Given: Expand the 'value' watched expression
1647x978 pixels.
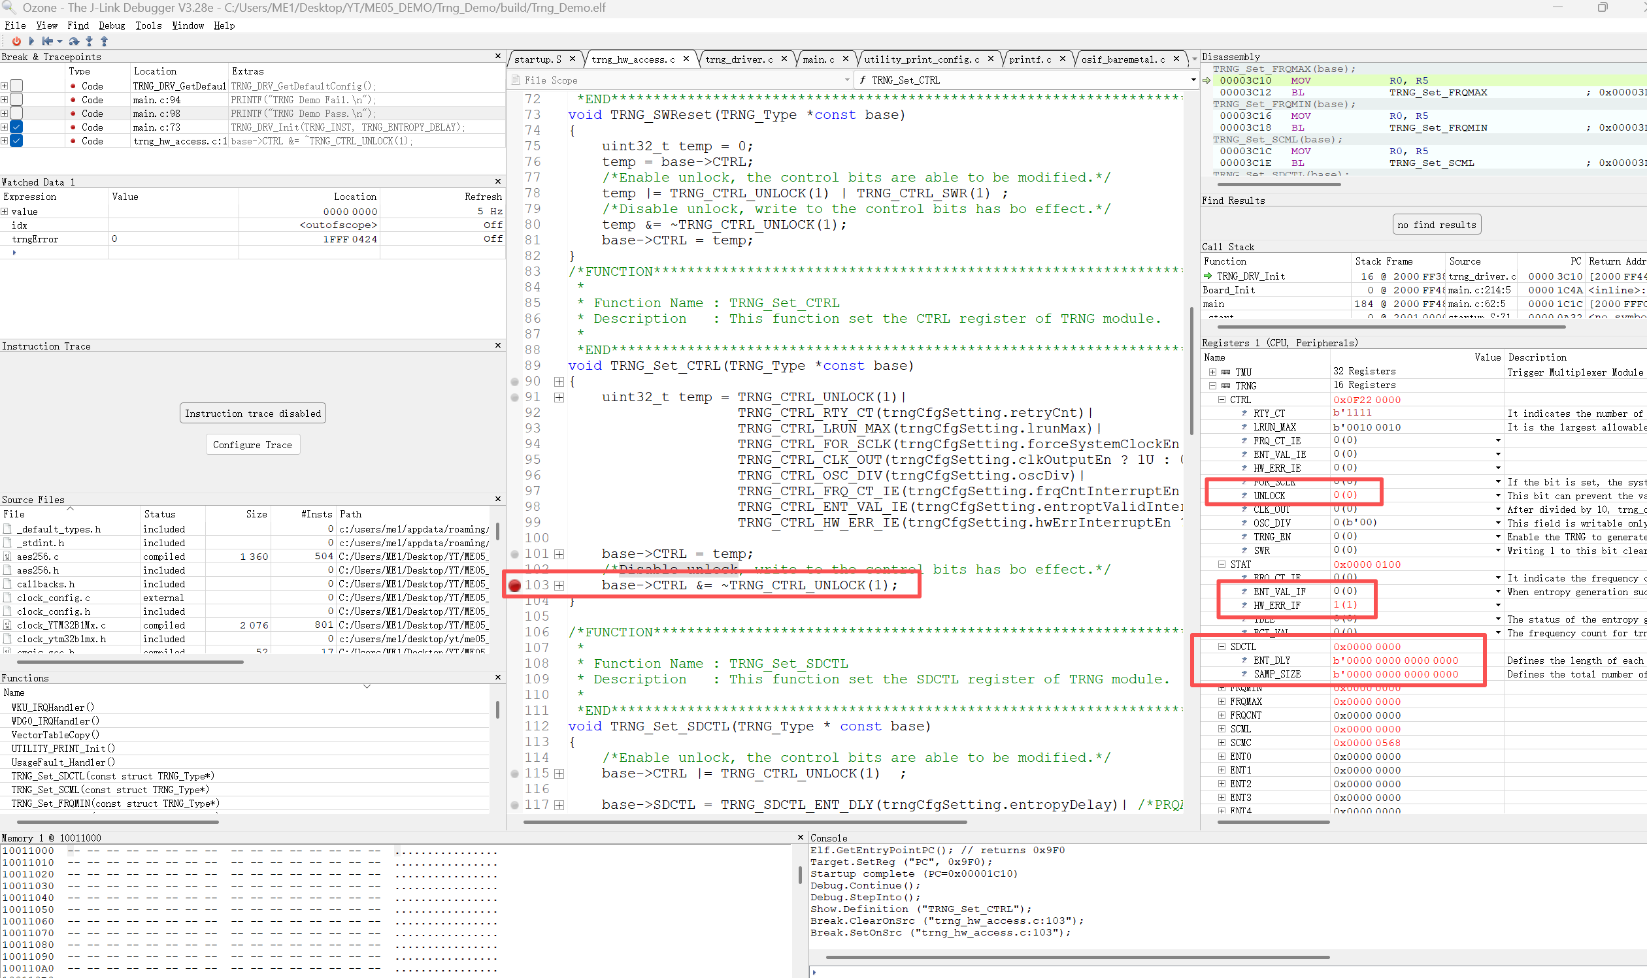Looking at the screenshot, I should pos(5,212).
